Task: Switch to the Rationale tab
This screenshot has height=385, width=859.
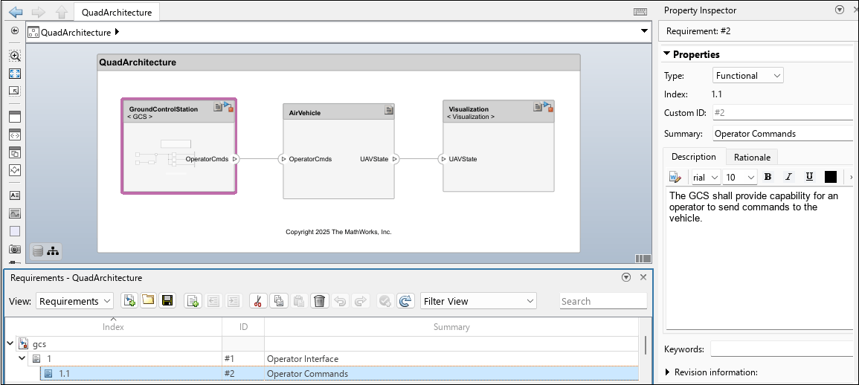Action: (x=752, y=157)
